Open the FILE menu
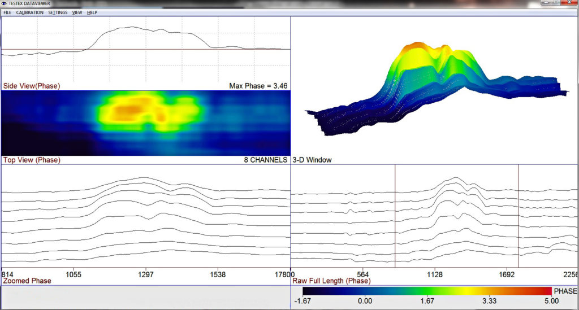This screenshot has height=310, width=579. pos(7,12)
